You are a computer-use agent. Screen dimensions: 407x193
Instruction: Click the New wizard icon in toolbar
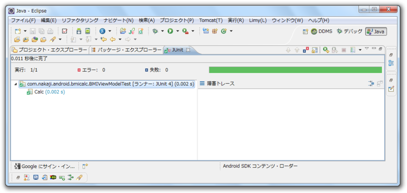18,31
